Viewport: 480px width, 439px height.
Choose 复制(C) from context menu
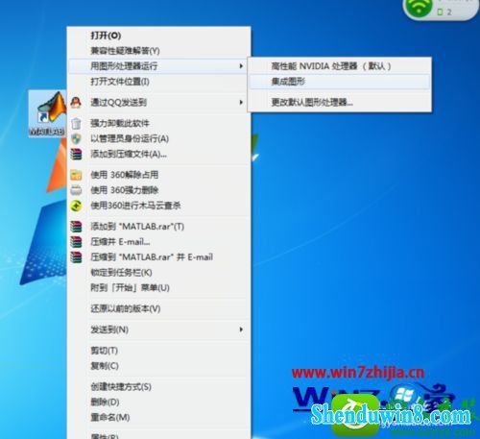tap(158, 366)
